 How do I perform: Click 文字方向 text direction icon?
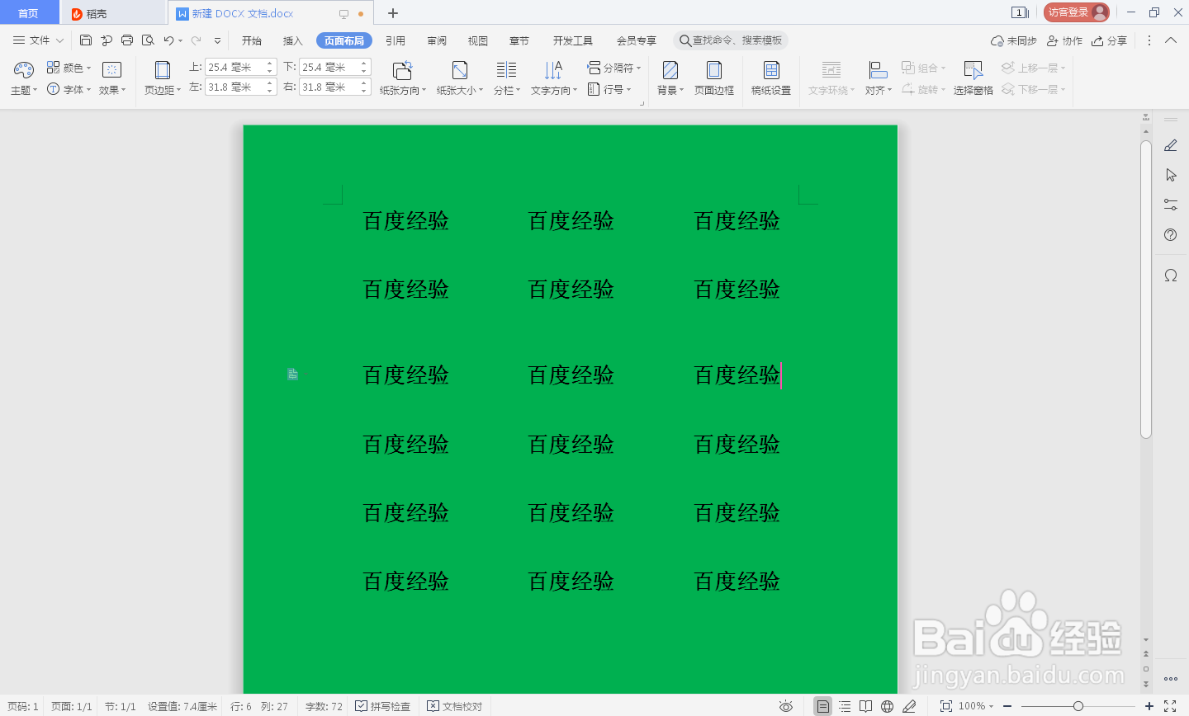(x=553, y=70)
